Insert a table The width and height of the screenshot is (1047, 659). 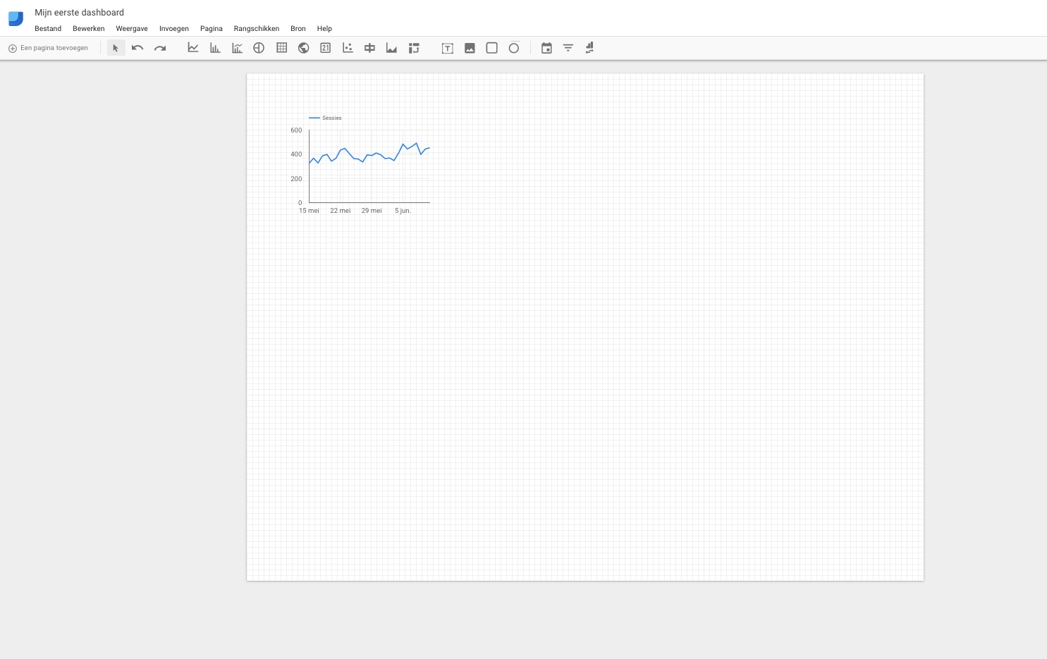[281, 48]
